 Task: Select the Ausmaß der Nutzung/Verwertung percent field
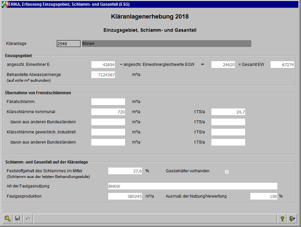point(264,196)
